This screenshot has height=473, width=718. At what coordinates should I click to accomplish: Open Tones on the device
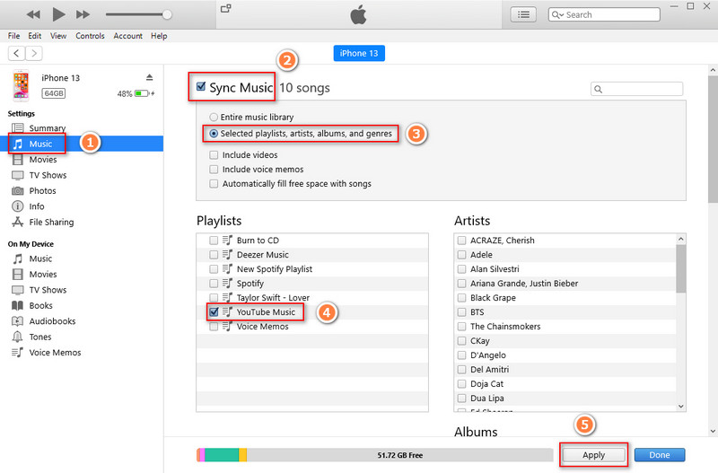(40, 337)
